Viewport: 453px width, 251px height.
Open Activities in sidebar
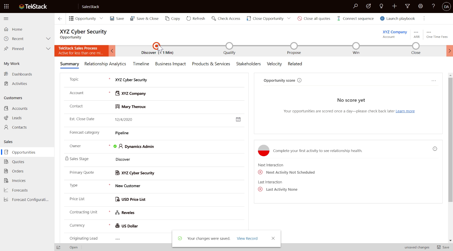click(27, 84)
